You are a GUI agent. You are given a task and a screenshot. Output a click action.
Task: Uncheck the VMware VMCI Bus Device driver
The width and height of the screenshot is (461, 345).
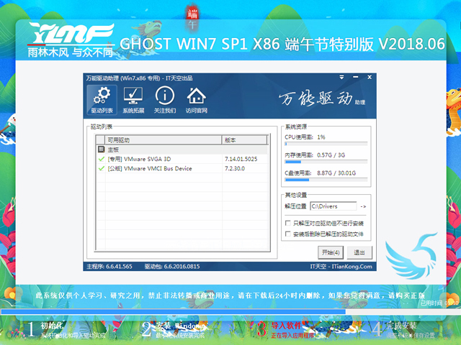pos(101,168)
